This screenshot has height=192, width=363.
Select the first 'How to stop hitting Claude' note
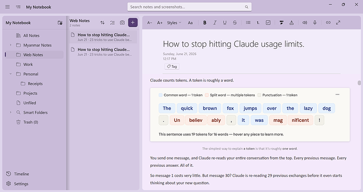(x=103, y=37)
